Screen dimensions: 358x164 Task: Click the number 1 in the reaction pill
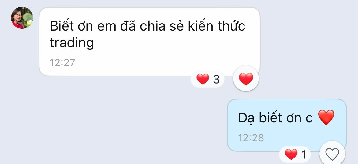304,155
